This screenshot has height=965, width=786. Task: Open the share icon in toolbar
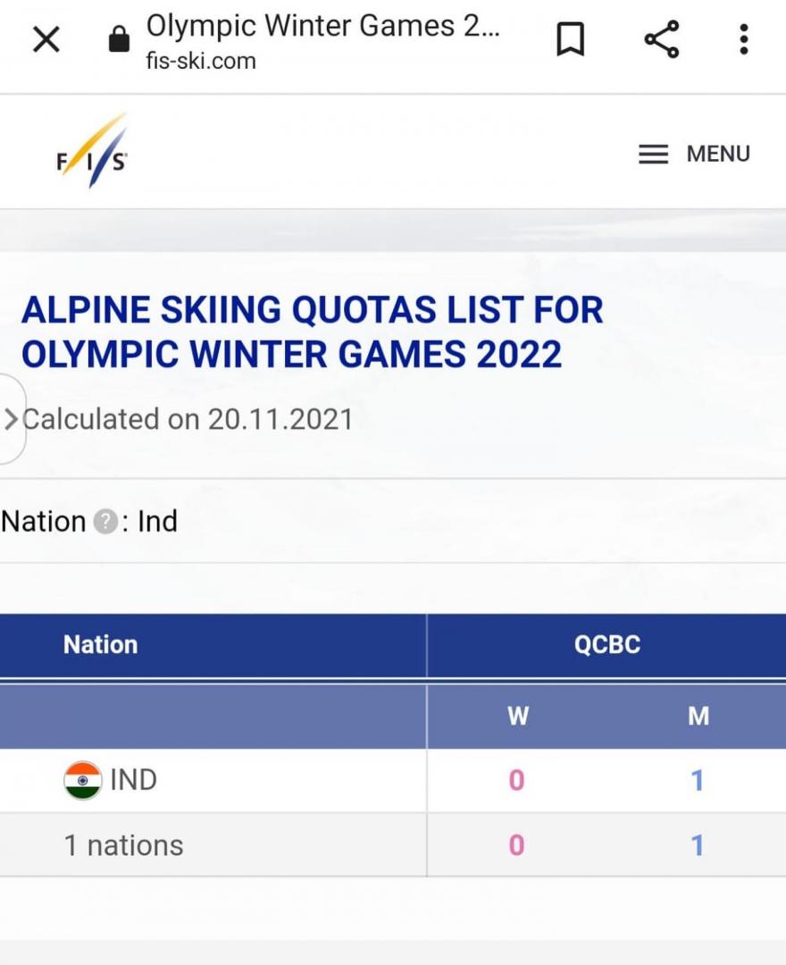(662, 39)
